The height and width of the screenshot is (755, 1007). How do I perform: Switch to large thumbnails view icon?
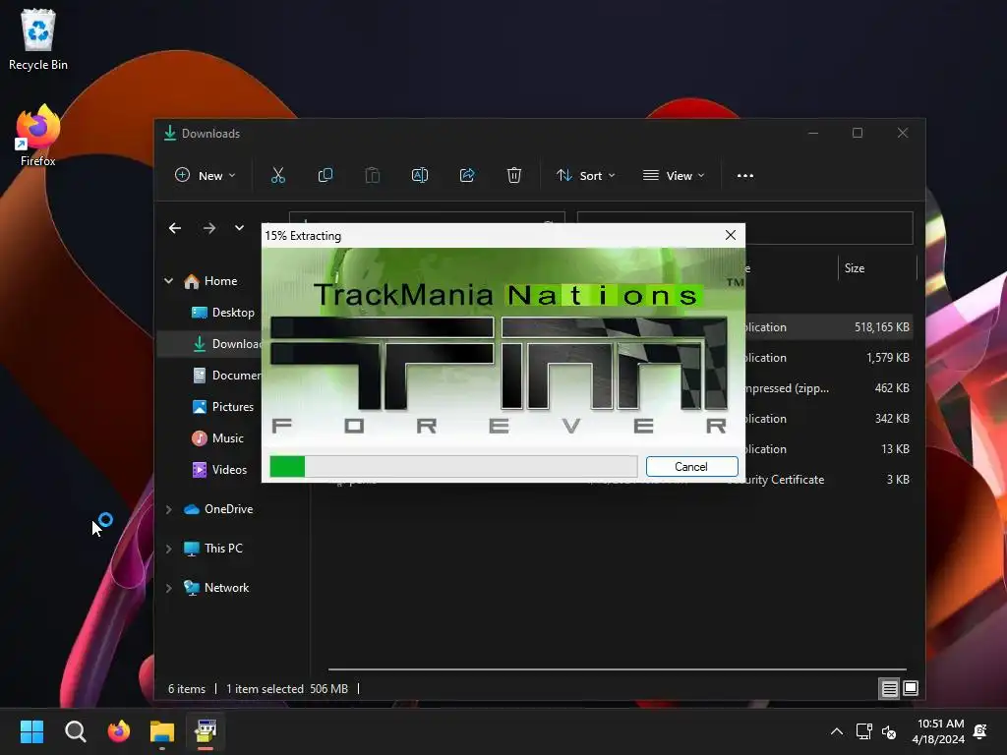911,689
